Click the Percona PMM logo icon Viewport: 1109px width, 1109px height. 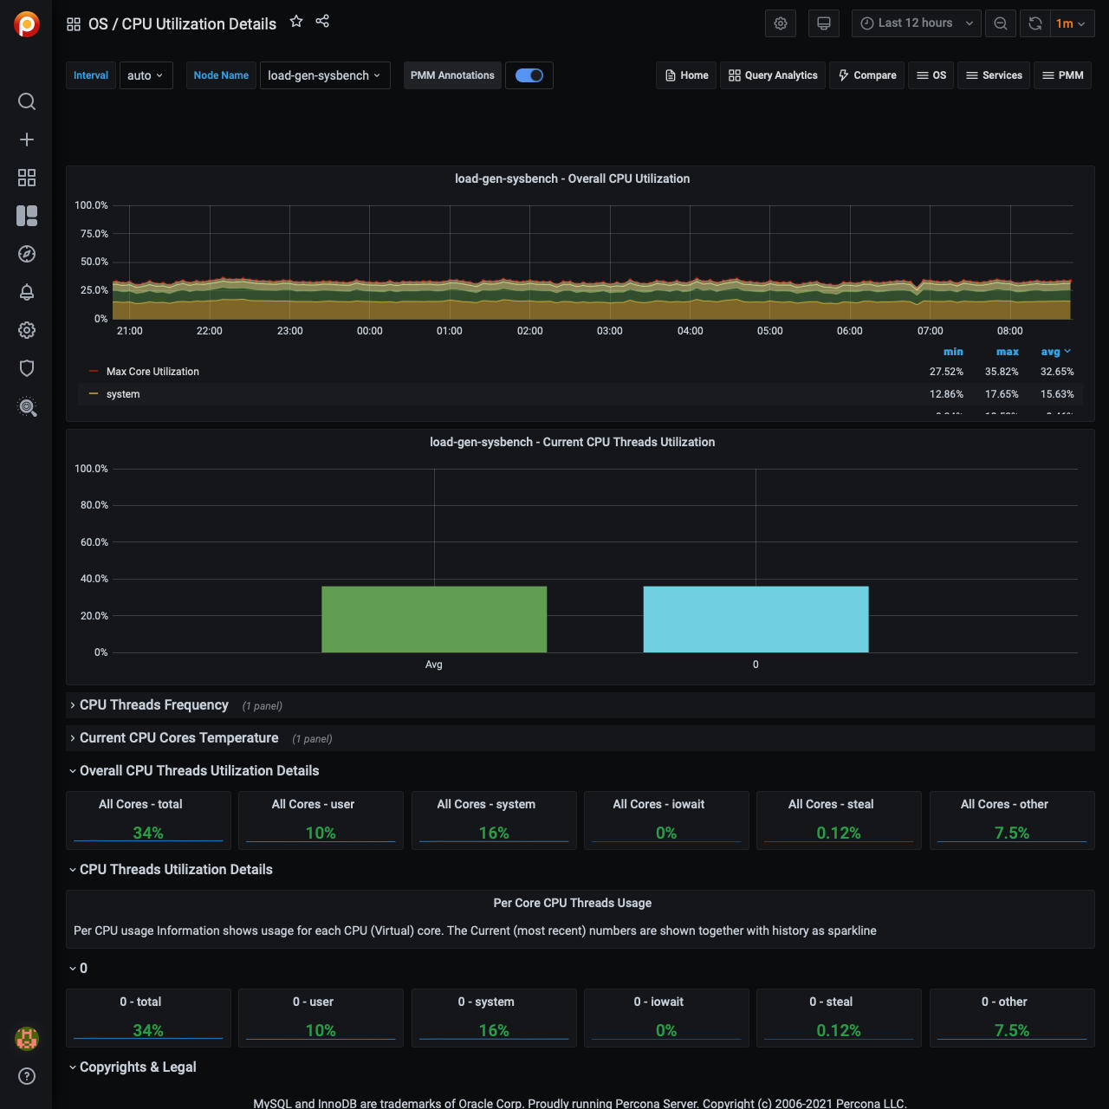pos(27,24)
